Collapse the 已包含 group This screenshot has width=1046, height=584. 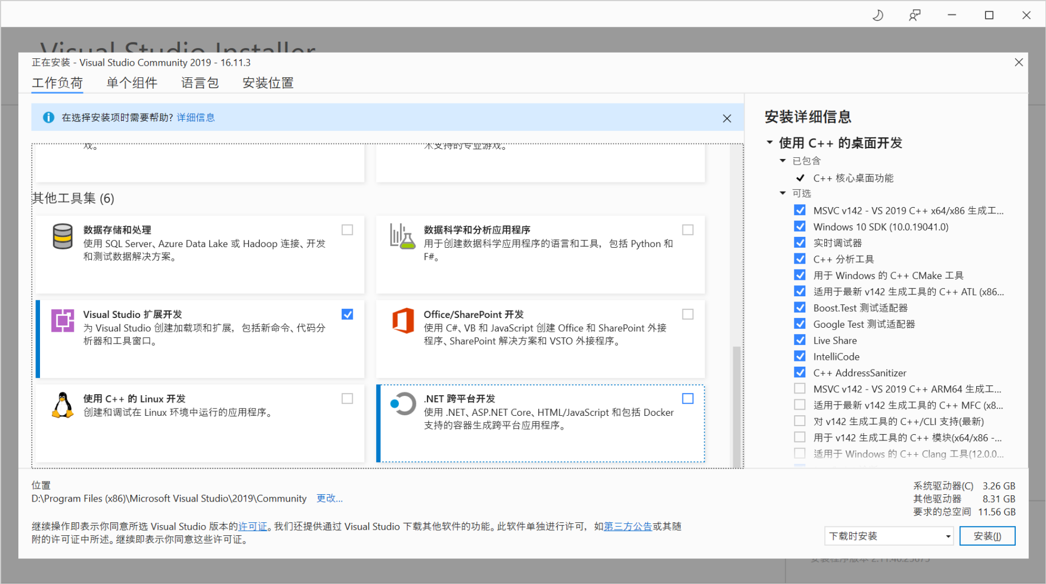(782, 161)
